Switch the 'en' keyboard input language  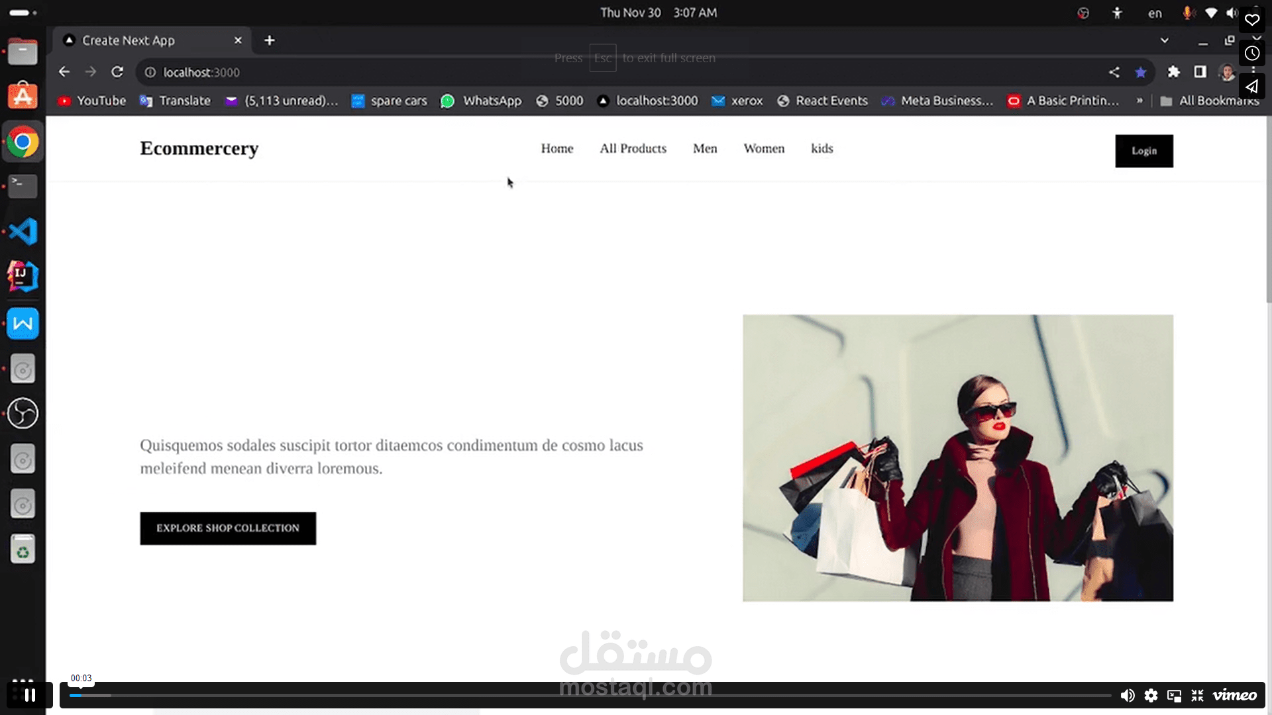point(1155,13)
